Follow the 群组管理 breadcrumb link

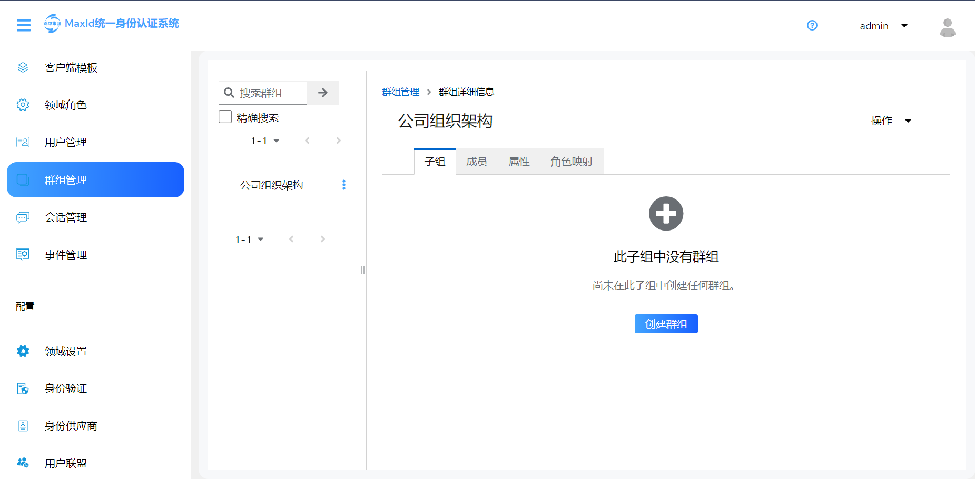point(400,92)
